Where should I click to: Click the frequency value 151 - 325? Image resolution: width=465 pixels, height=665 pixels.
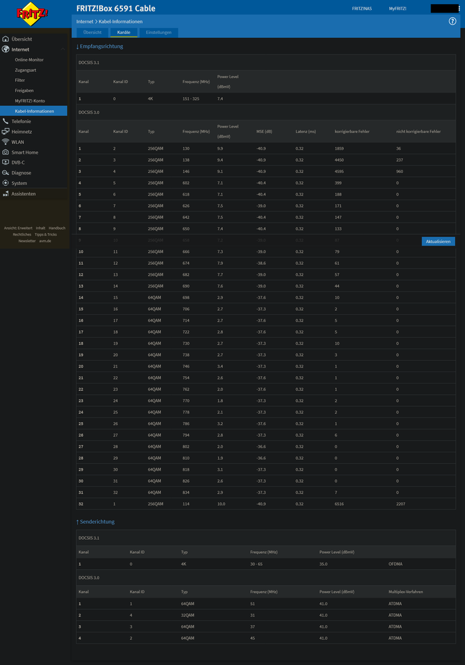[x=191, y=99]
